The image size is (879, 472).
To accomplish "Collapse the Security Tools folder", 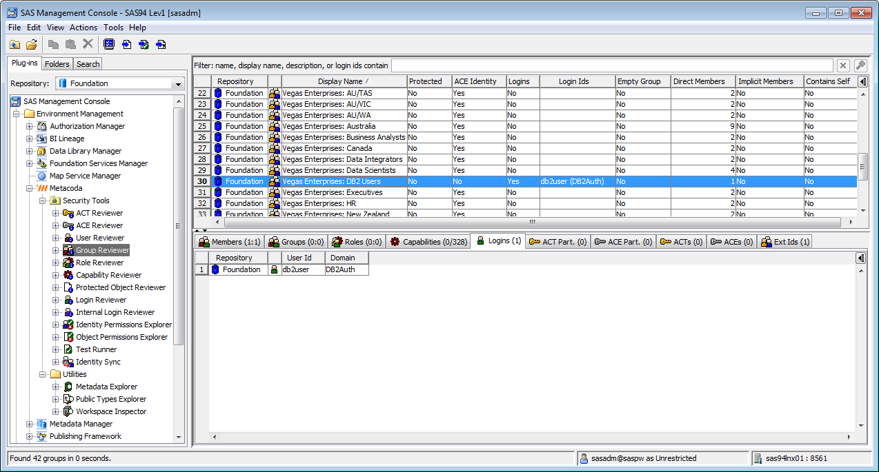I will pos(42,201).
